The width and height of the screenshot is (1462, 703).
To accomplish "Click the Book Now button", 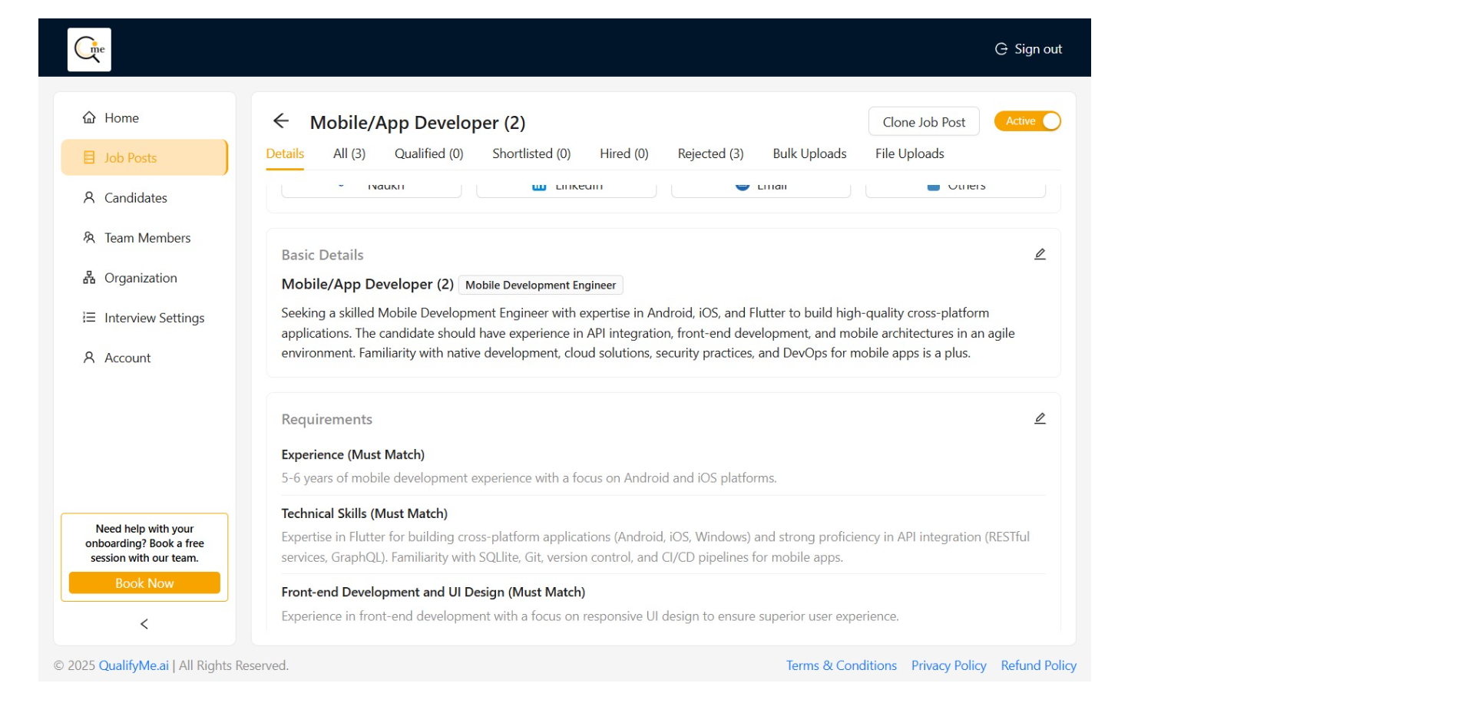I will tap(144, 583).
